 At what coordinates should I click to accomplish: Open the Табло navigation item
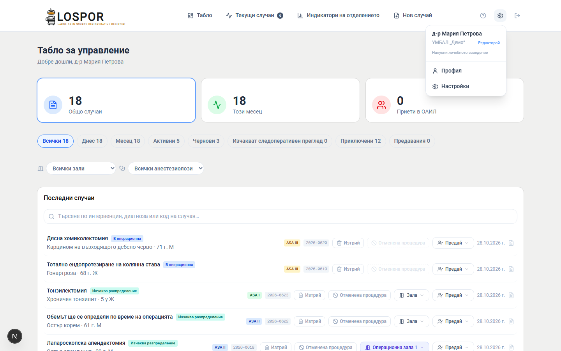click(x=200, y=16)
